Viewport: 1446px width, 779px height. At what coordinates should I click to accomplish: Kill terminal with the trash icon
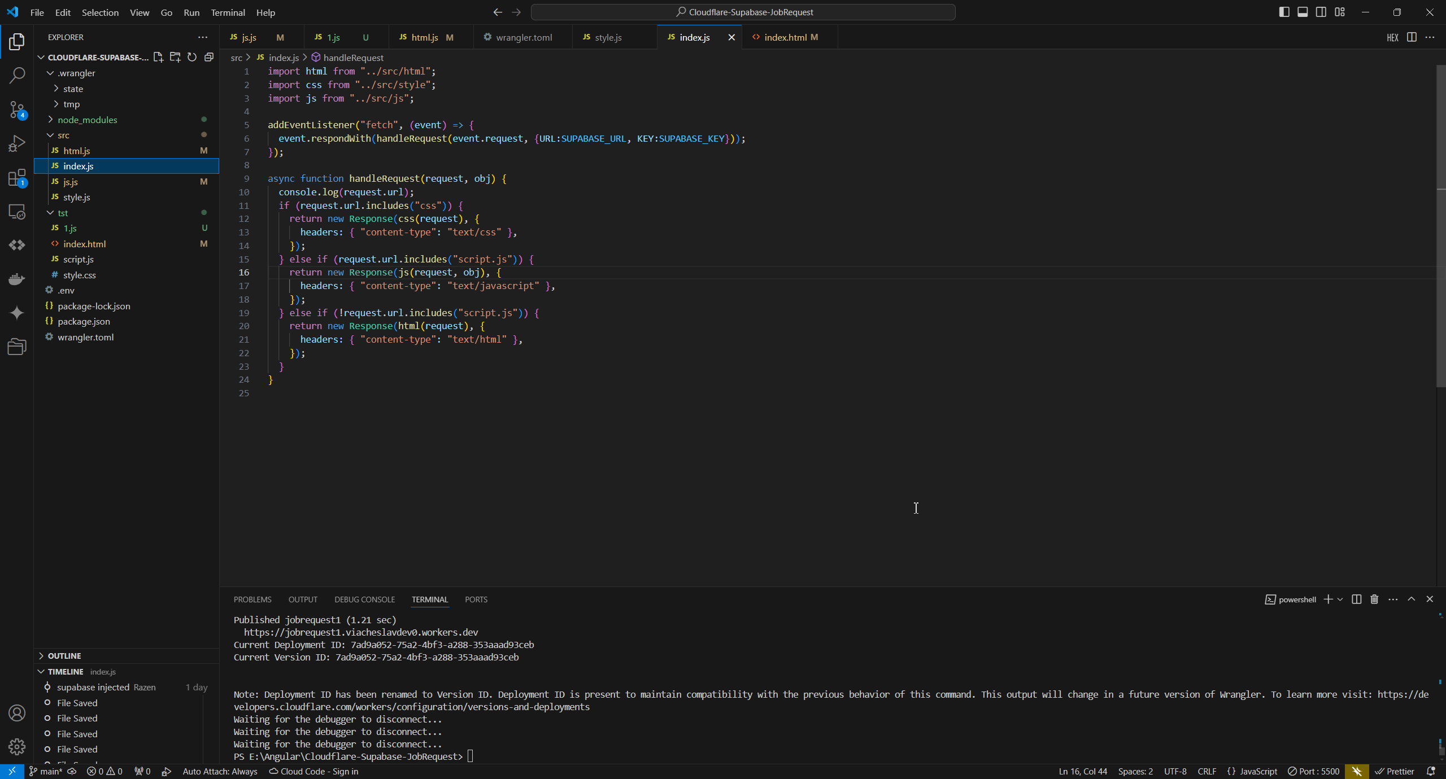[1374, 599]
